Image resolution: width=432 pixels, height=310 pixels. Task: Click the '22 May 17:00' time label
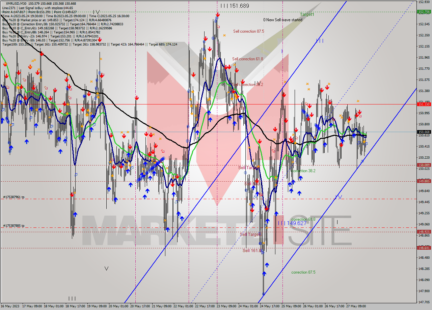(x=205, y=306)
